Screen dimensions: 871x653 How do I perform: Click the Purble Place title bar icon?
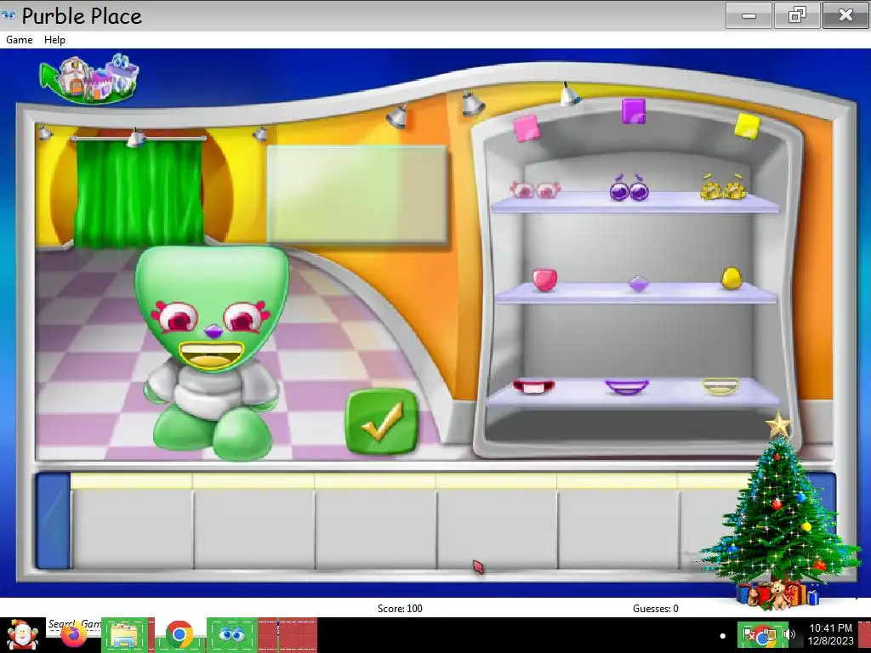point(8,15)
